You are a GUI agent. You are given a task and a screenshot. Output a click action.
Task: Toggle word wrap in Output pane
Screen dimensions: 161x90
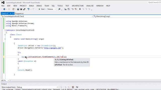[x=77, y=87]
